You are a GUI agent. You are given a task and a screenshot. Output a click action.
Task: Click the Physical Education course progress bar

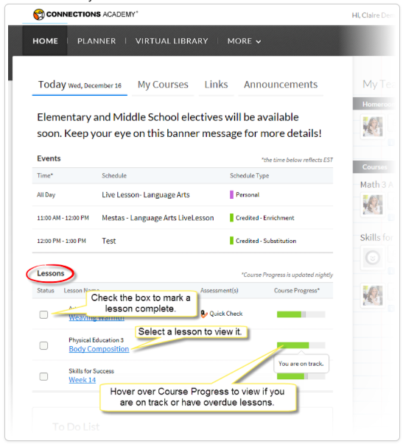coord(301,345)
